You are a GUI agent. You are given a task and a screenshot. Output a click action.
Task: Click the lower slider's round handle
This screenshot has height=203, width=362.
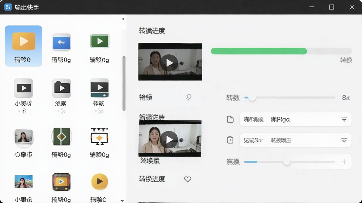coord(287,162)
